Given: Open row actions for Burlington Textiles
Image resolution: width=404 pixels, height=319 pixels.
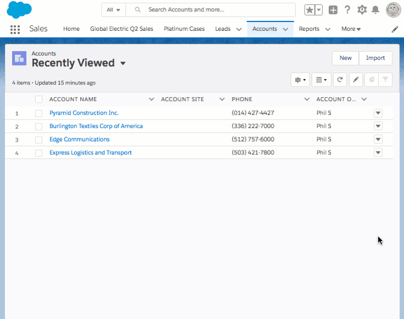Looking at the screenshot, I should (x=378, y=126).
